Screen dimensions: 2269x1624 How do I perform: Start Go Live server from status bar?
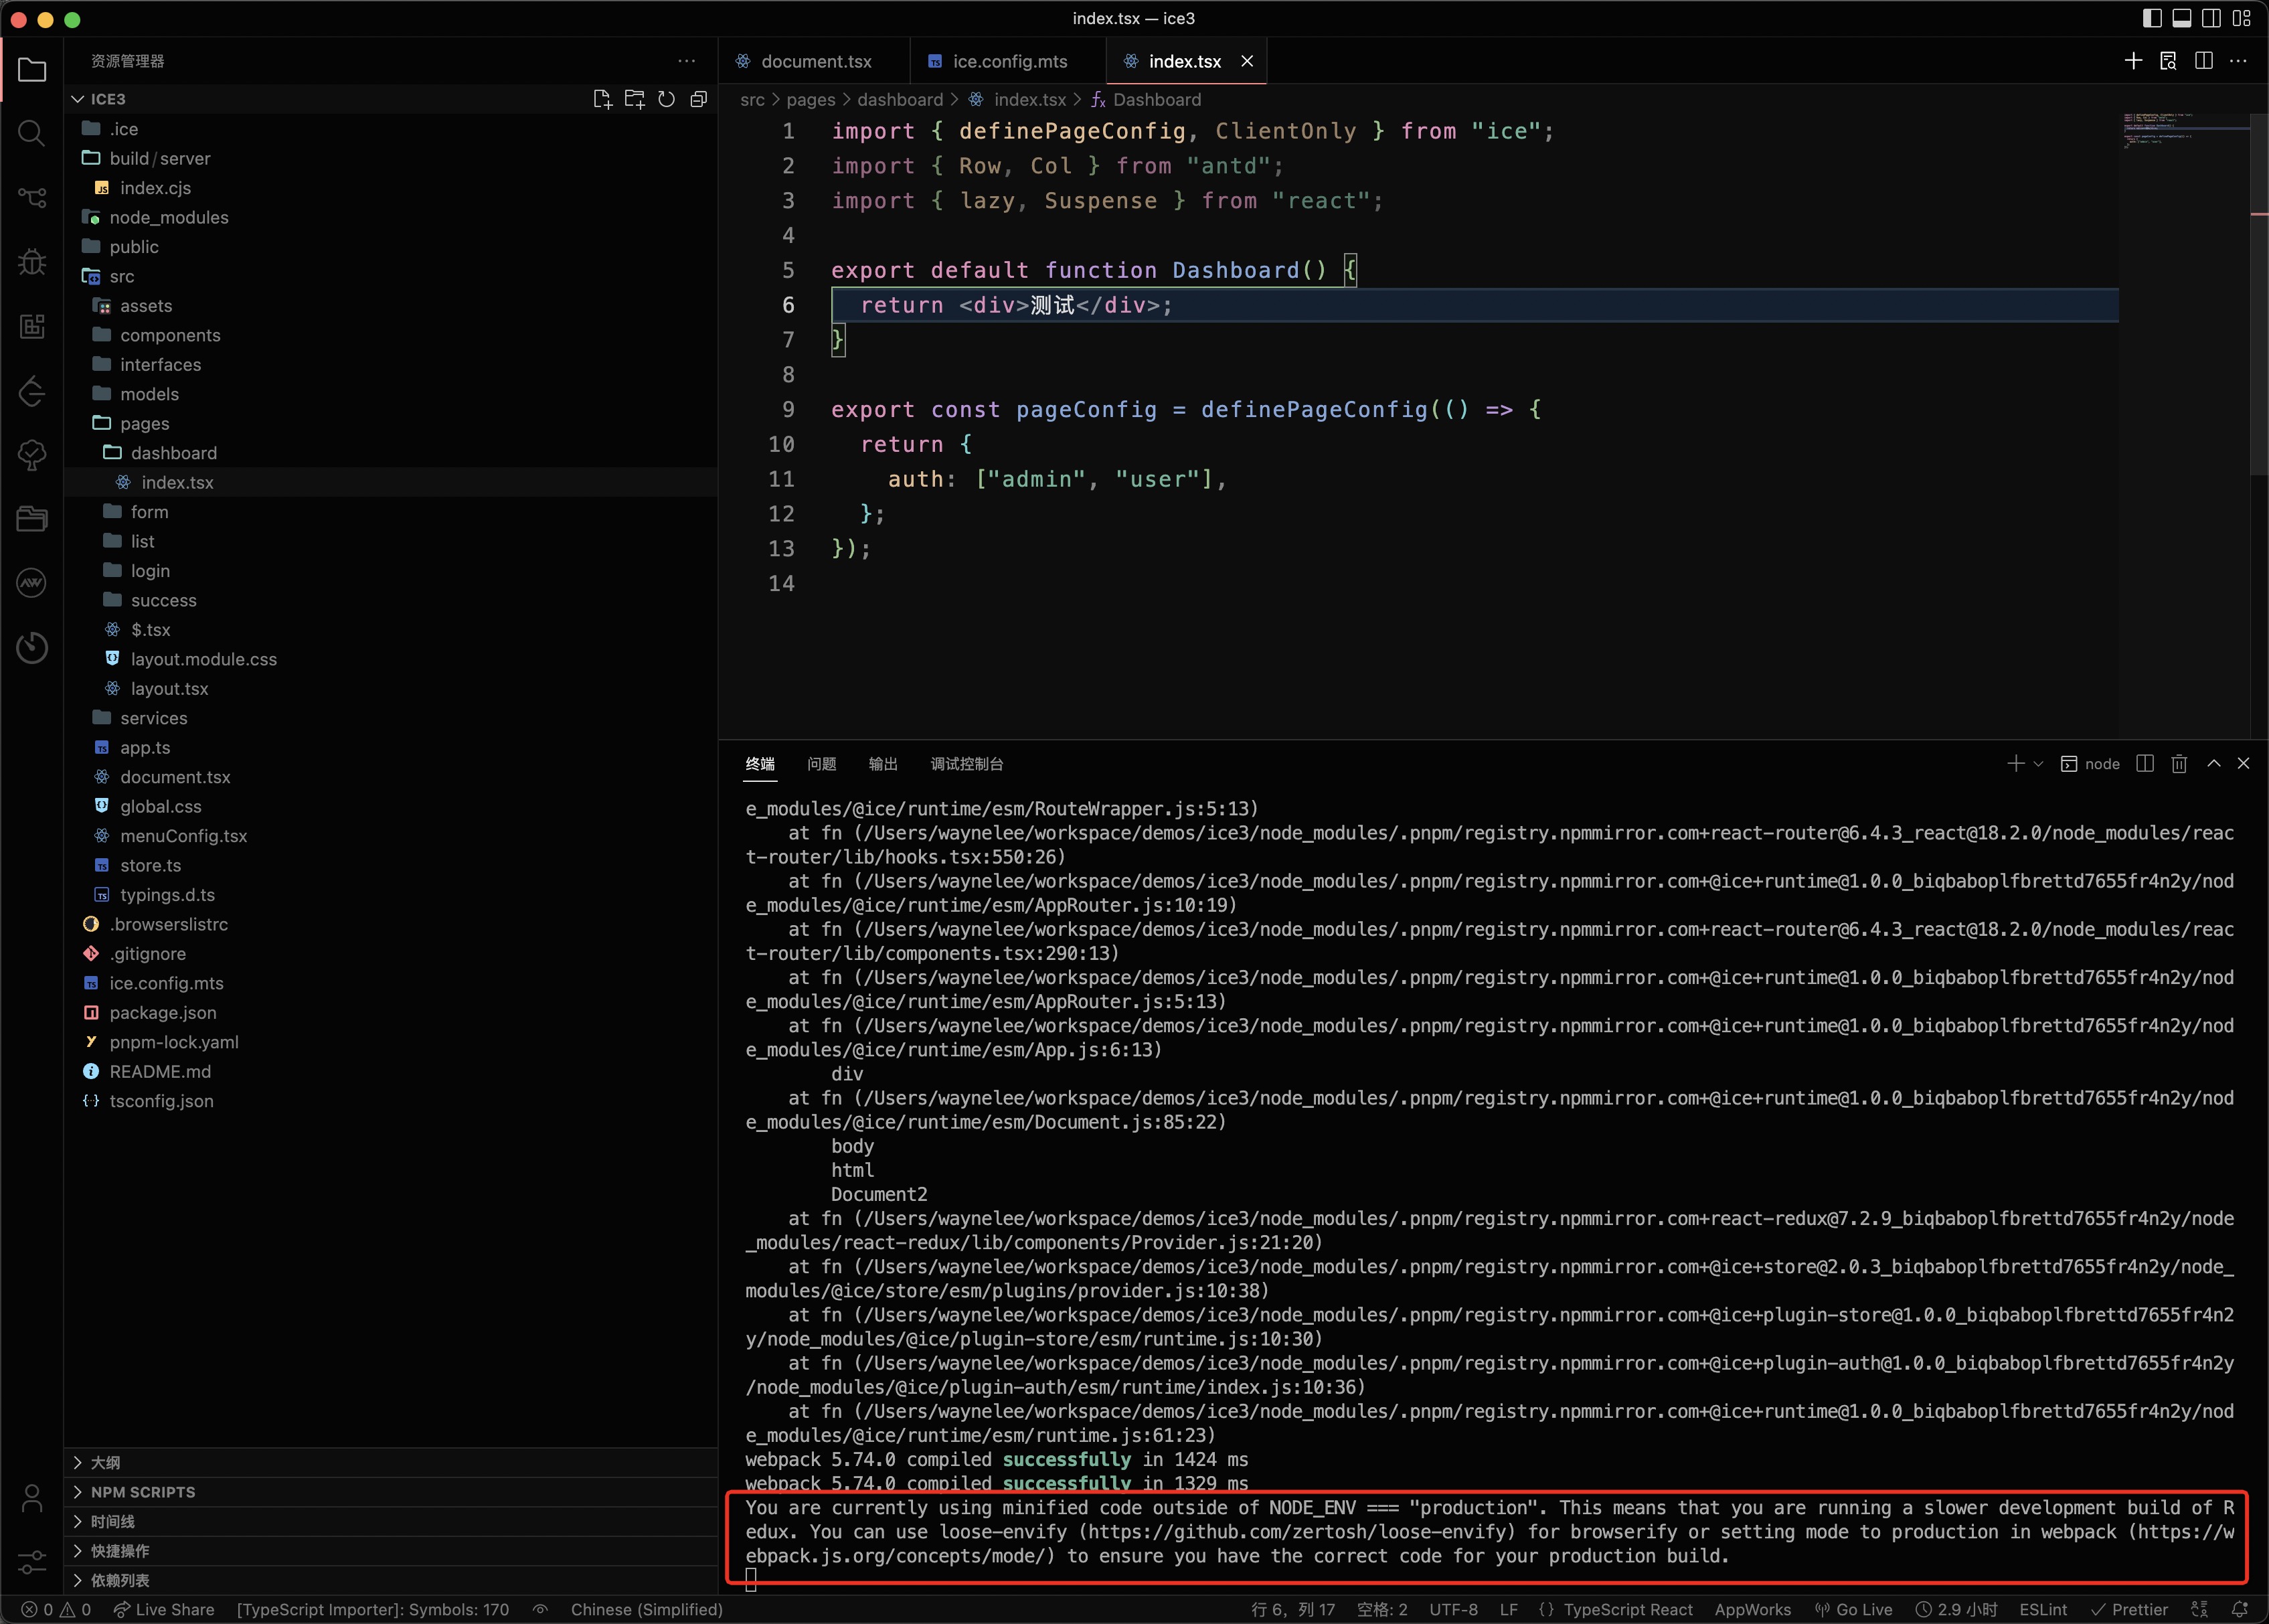click(x=1853, y=1609)
